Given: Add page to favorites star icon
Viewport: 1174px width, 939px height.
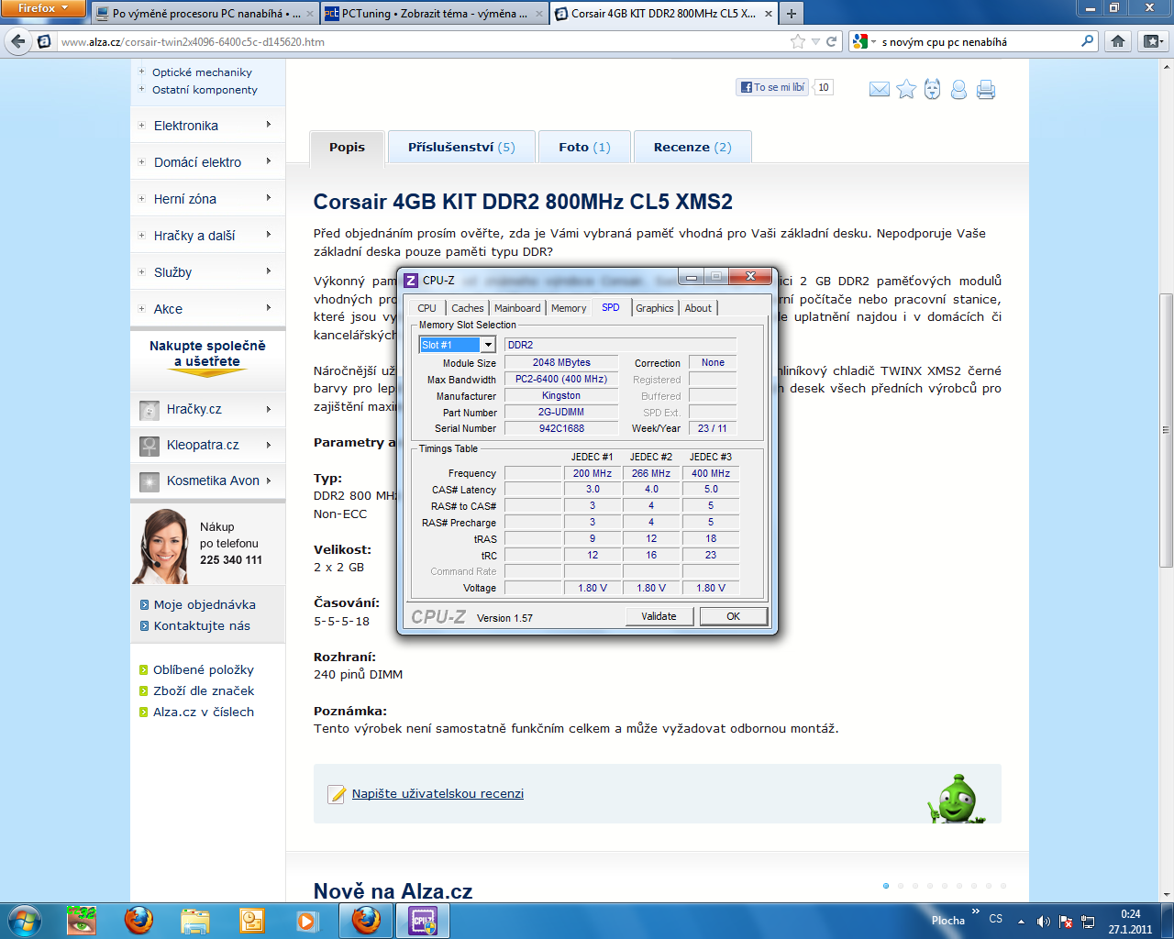Looking at the screenshot, I should 906,89.
